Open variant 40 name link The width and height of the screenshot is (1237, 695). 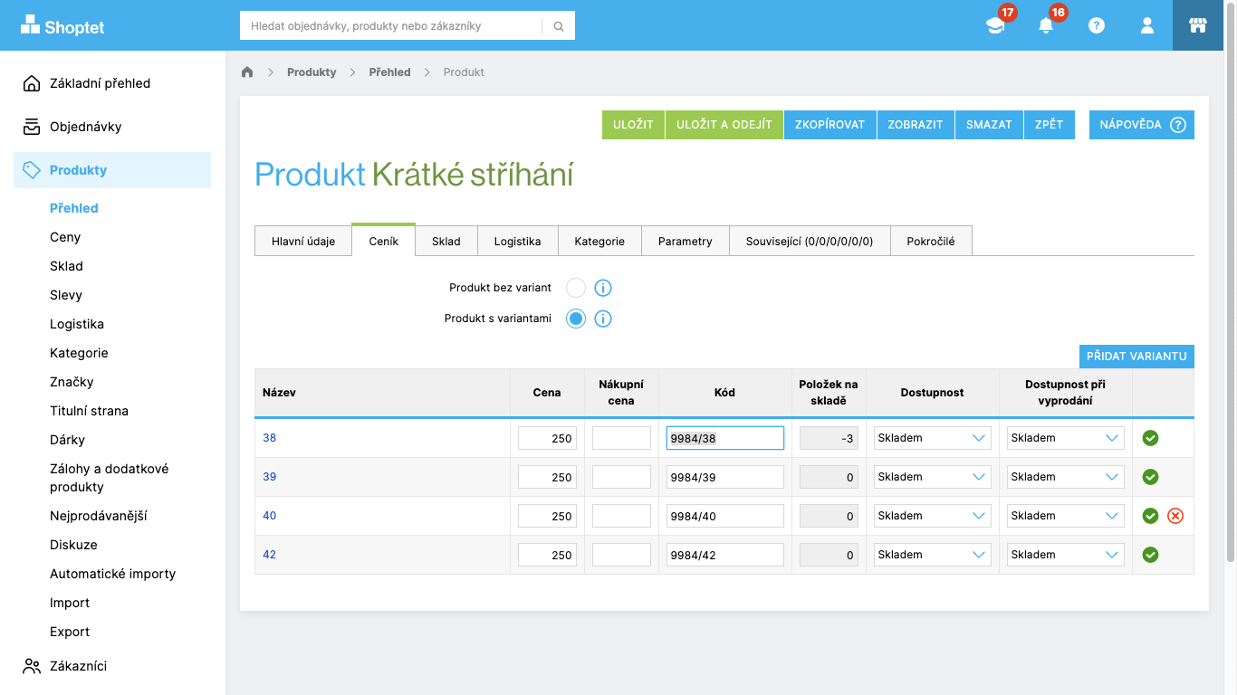click(270, 516)
